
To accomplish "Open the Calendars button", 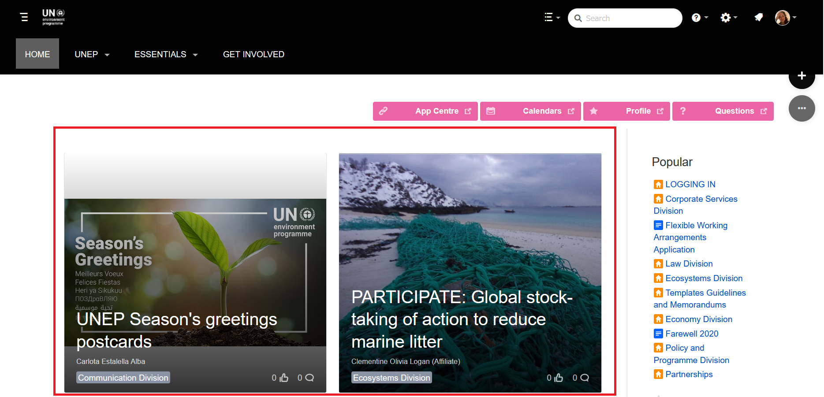I will [530, 111].
